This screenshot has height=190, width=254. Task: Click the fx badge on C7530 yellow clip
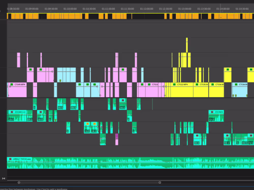tap(197, 84)
